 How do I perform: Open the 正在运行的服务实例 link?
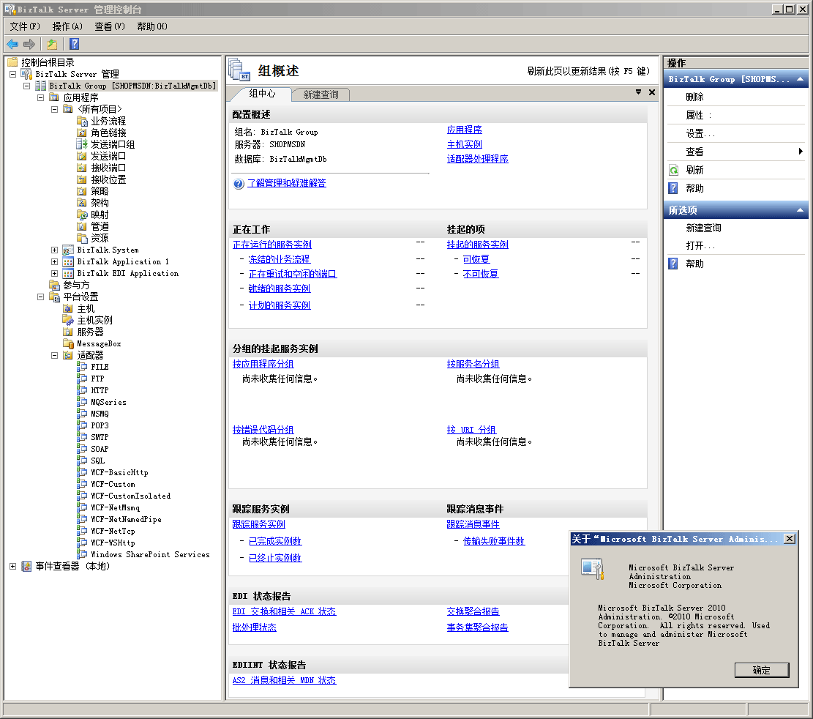coord(272,245)
